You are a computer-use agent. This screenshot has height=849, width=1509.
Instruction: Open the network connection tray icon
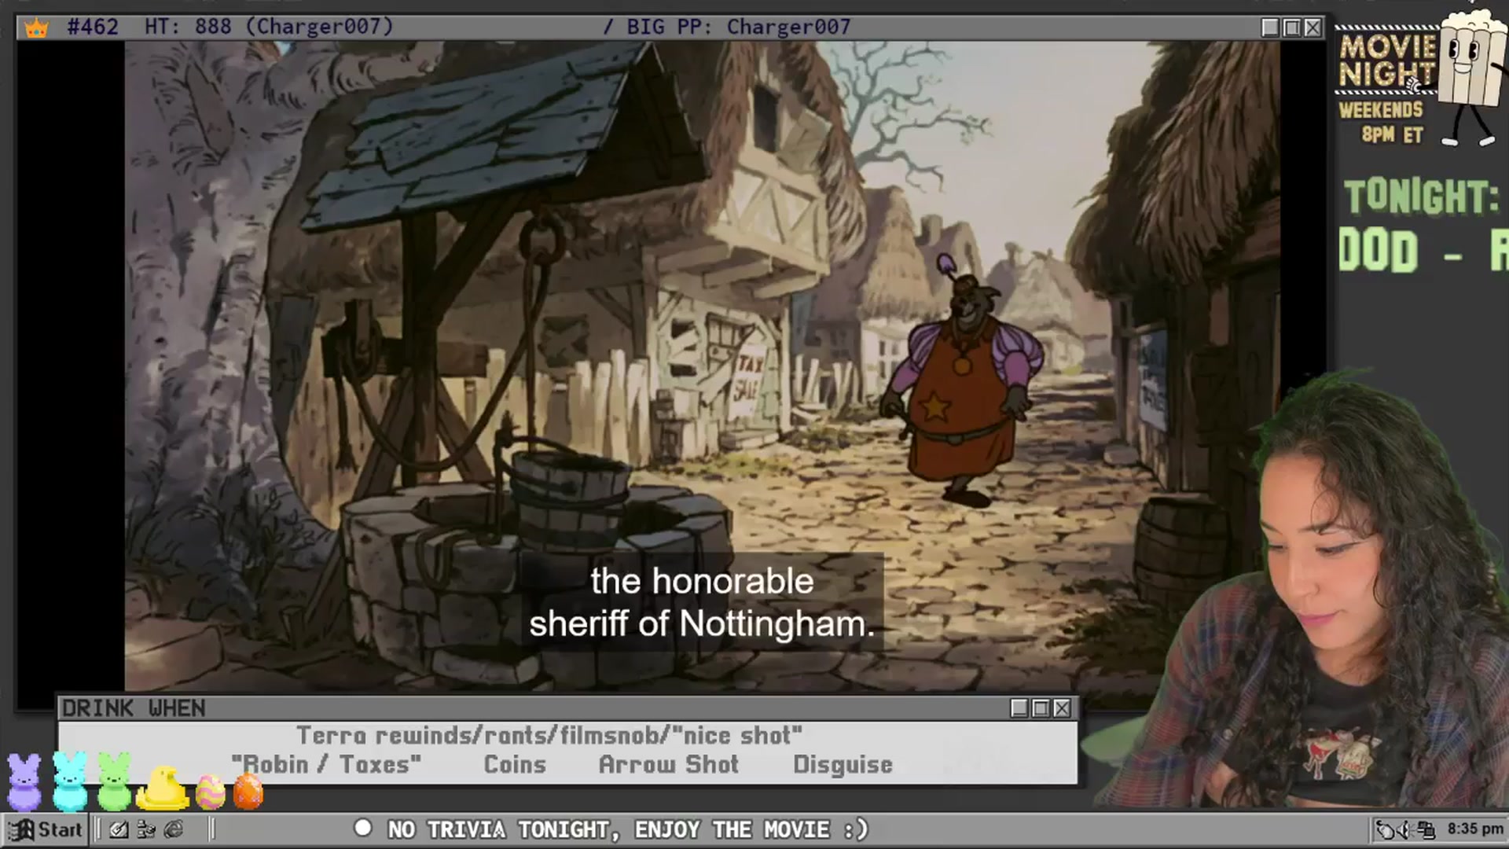click(x=1426, y=829)
